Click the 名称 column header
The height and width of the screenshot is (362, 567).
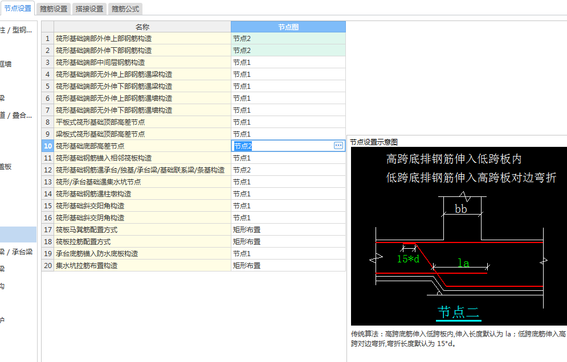pos(142,27)
